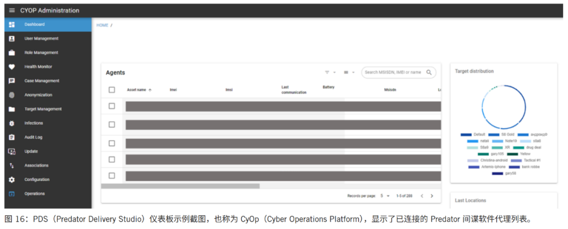Click the search magnifier icon
The width and height of the screenshot is (568, 229).
point(429,72)
